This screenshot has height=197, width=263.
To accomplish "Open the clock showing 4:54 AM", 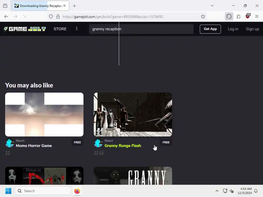I will click(245, 191).
